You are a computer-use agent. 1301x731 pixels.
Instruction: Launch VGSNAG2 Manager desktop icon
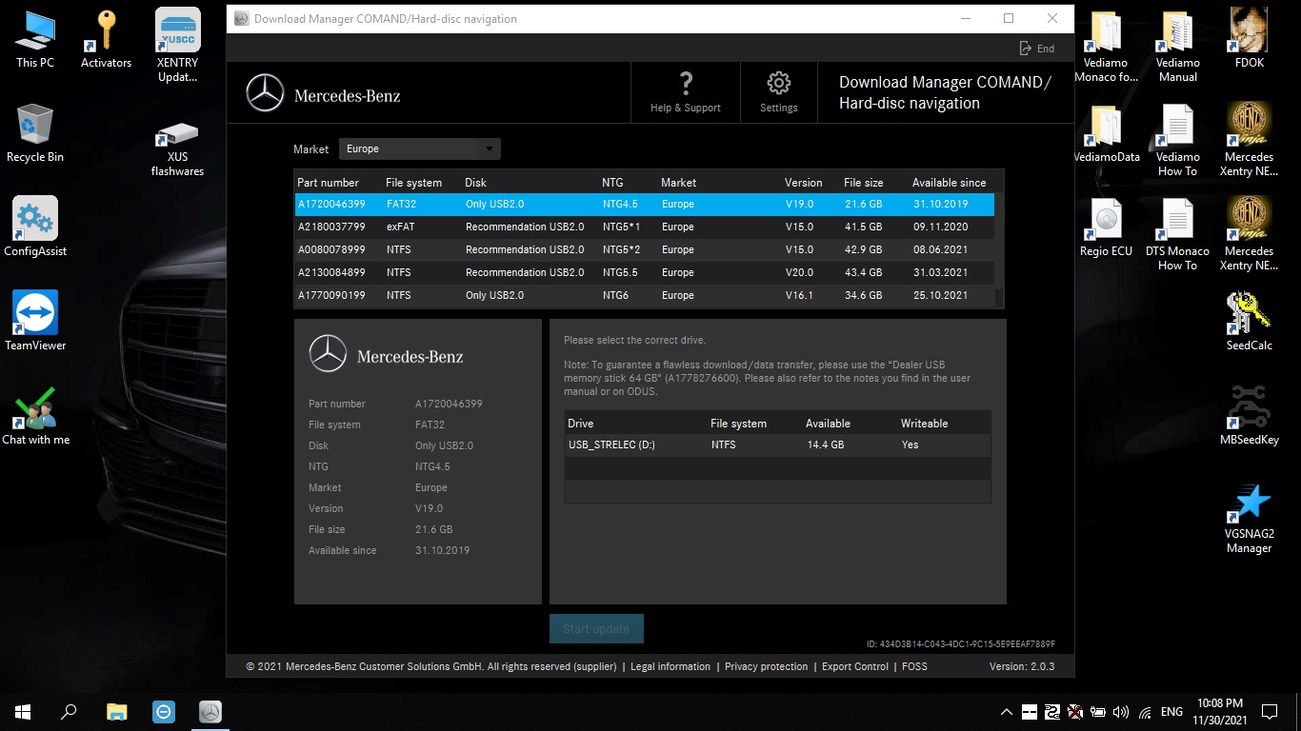tap(1249, 503)
